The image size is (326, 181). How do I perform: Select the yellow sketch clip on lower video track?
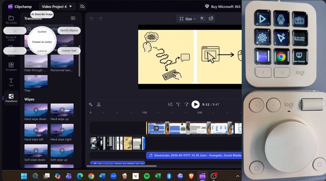(128, 143)
